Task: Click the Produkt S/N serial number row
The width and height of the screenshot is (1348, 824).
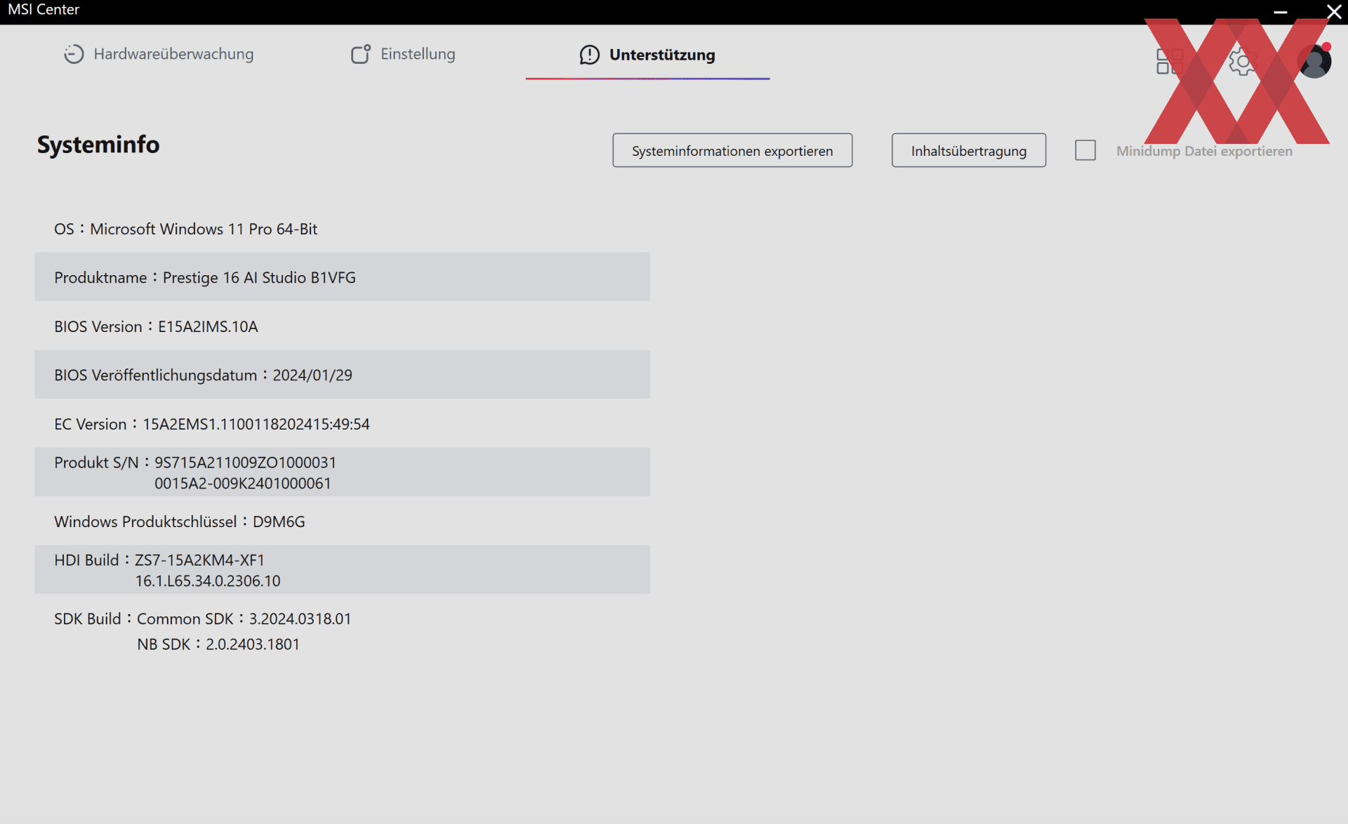Action: coord(343,472)
